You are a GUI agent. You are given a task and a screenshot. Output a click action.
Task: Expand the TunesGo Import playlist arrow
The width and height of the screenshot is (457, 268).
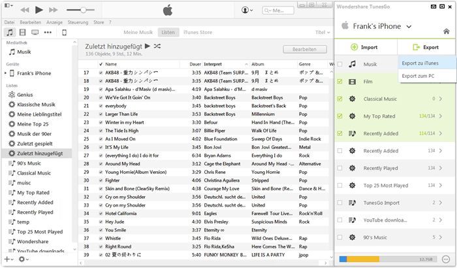(x=441, y=203)
